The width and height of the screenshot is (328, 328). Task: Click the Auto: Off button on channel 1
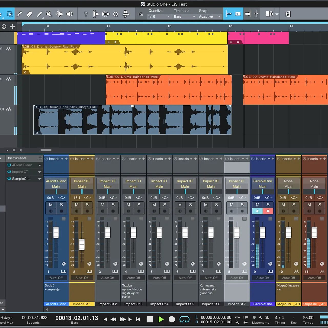click(56, 278)
